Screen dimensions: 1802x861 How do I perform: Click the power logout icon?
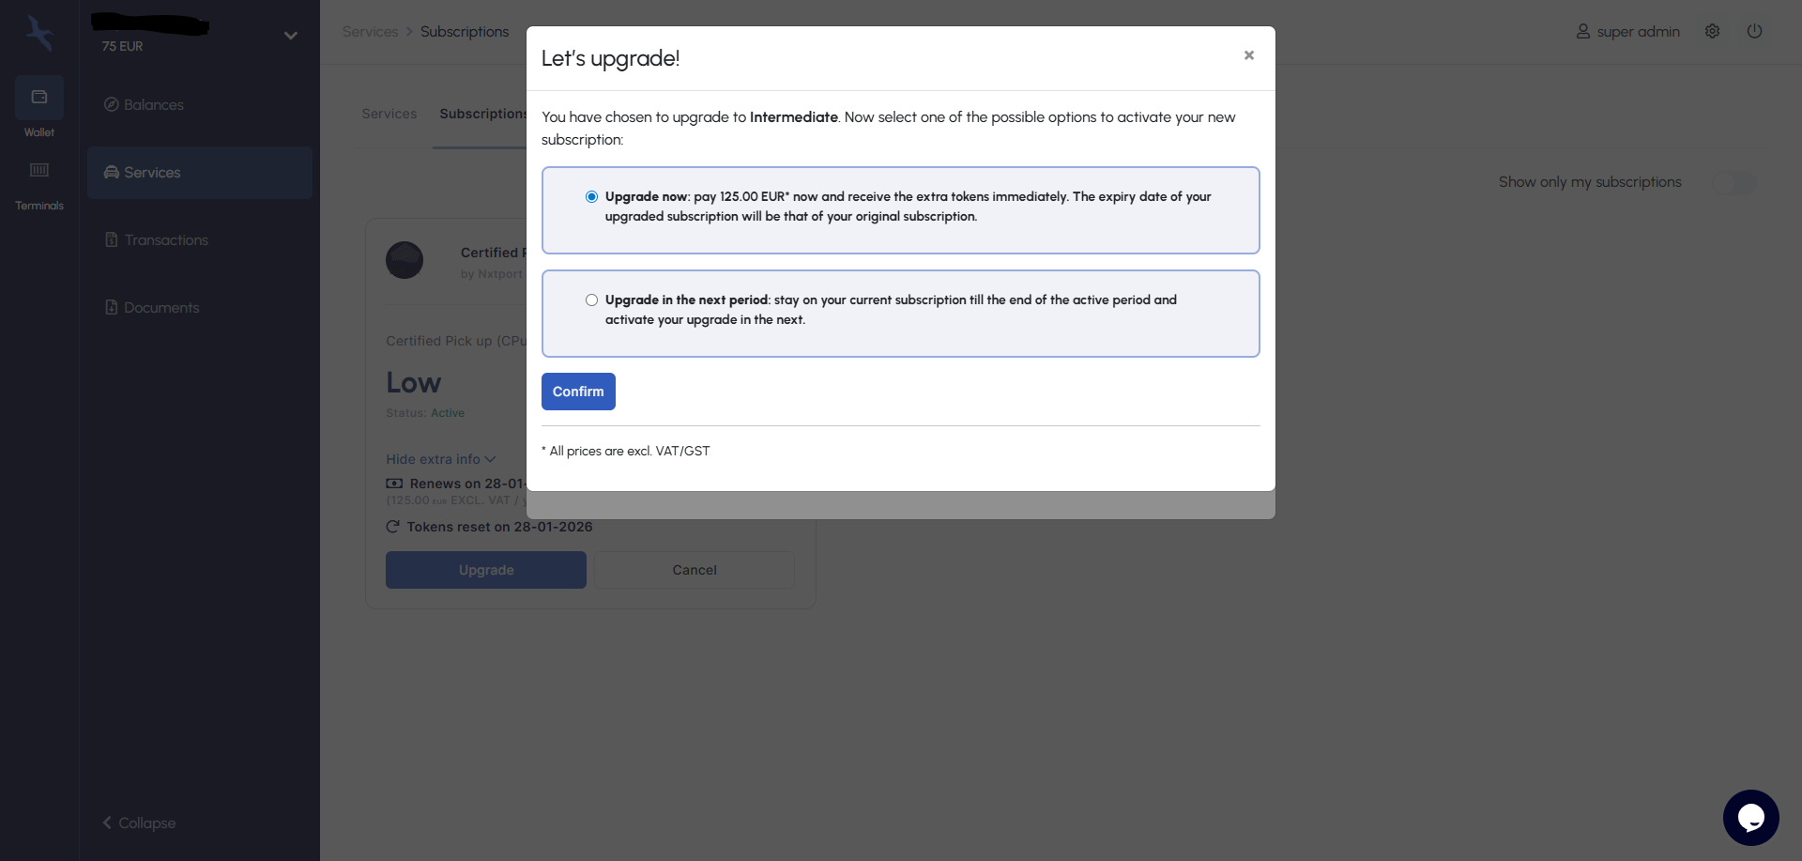[1754, 31]
